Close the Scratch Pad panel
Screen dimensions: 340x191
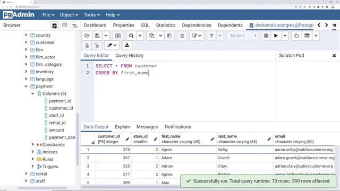tap(334, 56)
